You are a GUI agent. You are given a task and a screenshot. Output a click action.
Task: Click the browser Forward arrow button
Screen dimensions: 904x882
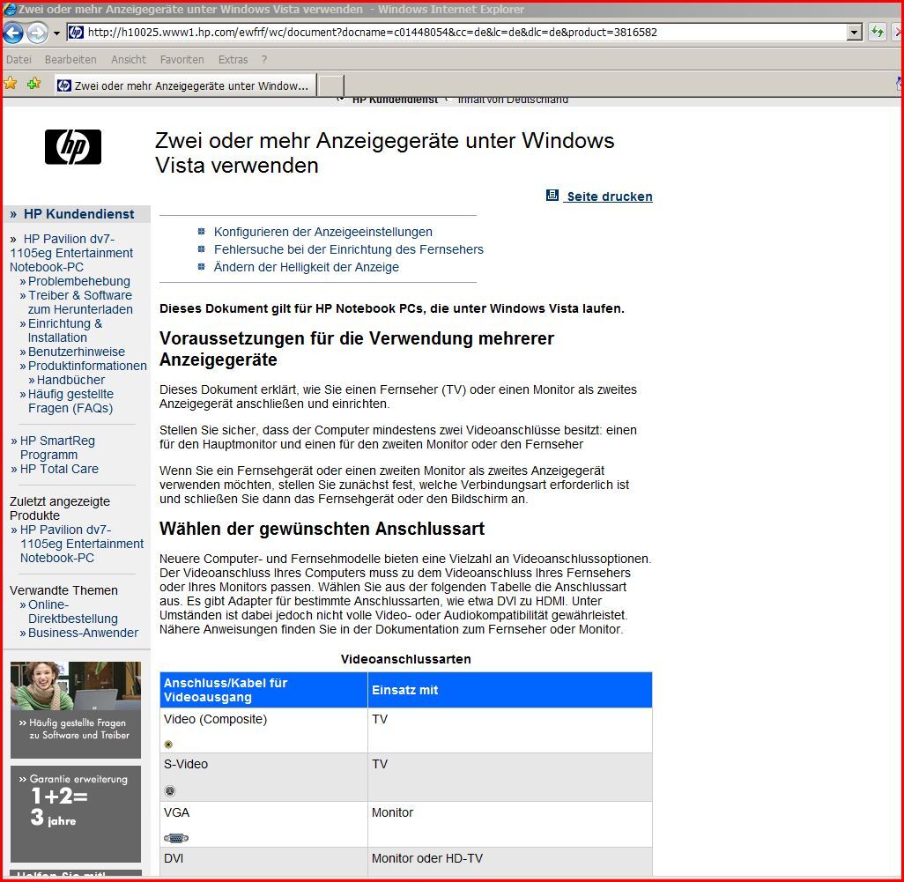point(37,33)
